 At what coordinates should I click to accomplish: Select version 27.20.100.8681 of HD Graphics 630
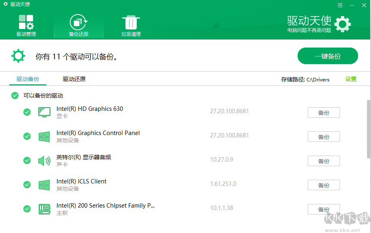click(x=229, y=111)
